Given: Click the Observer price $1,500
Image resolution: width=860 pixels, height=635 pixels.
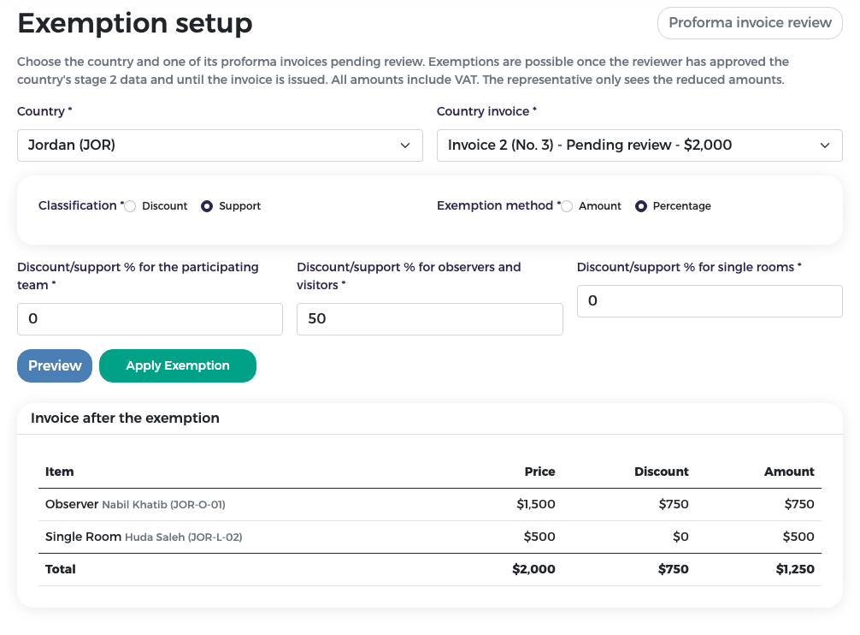Looking at the screenshot, I should click(x=536, y=504).
